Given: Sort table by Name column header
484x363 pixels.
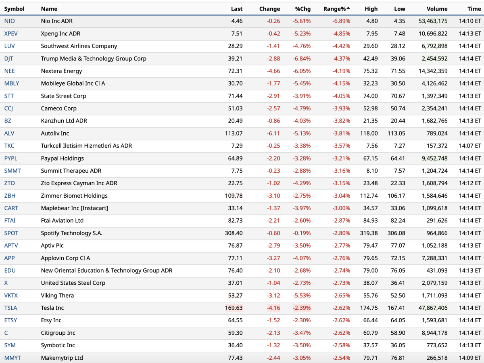Looking at the screenshot, I should tap(49, 9).
